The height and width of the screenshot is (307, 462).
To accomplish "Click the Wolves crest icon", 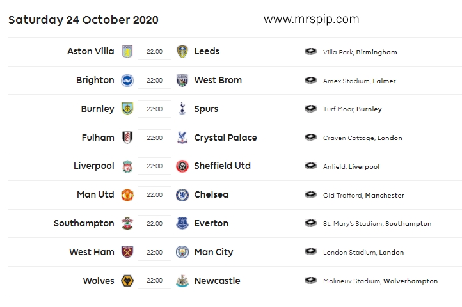I will (127, 281).
